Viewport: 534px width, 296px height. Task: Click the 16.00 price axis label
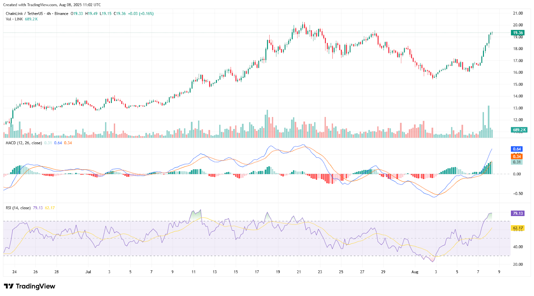tap(518, 72)
